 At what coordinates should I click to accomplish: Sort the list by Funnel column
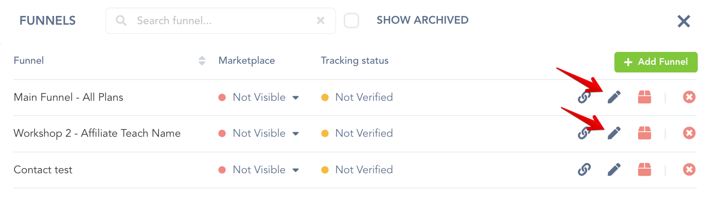(202, 61)
